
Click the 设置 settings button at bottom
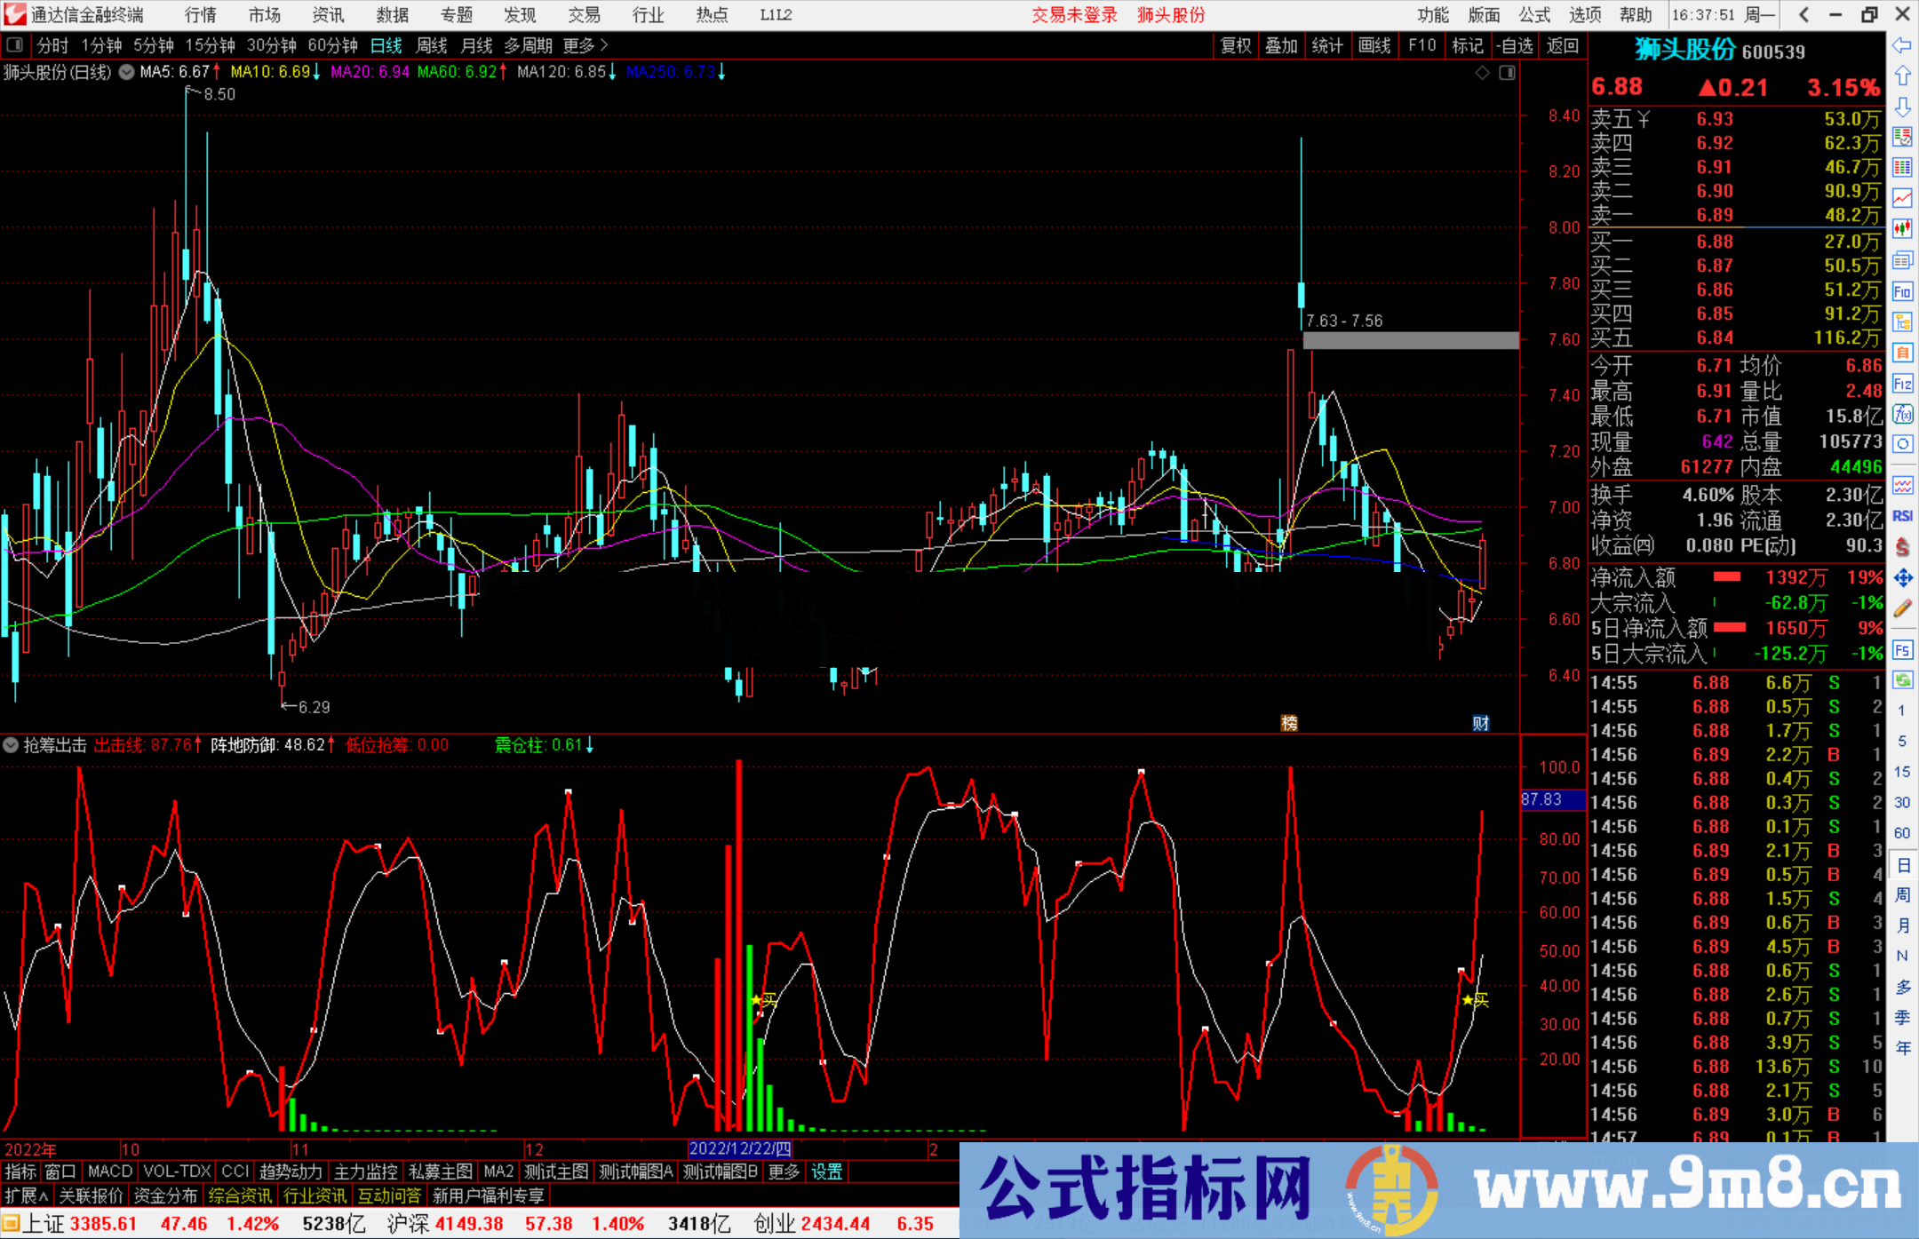coord(826,1171)
